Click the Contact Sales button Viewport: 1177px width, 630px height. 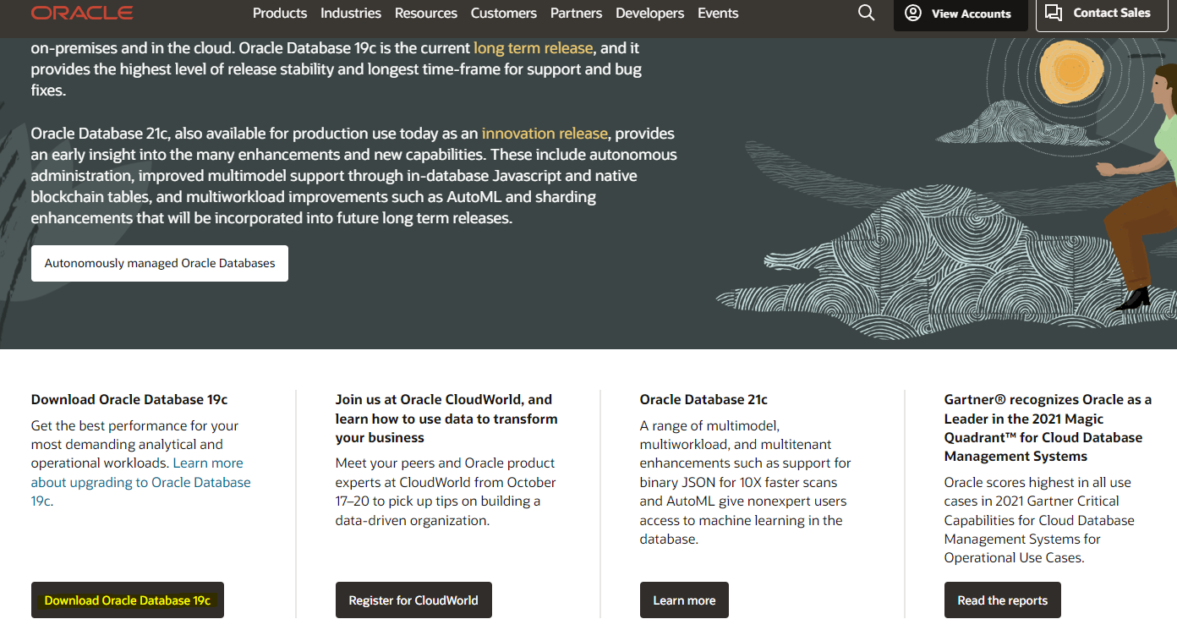point(1101,14)
